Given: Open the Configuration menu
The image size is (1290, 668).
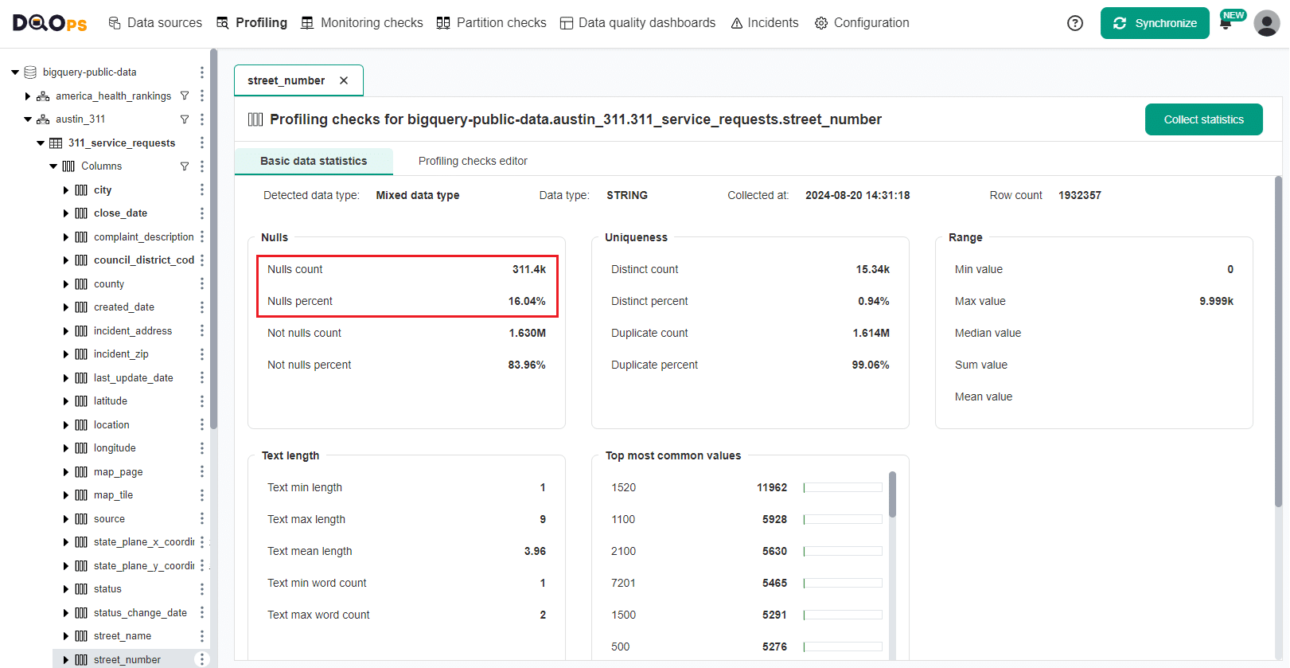Looking at the screenshot, I should [x=862, y=23].
